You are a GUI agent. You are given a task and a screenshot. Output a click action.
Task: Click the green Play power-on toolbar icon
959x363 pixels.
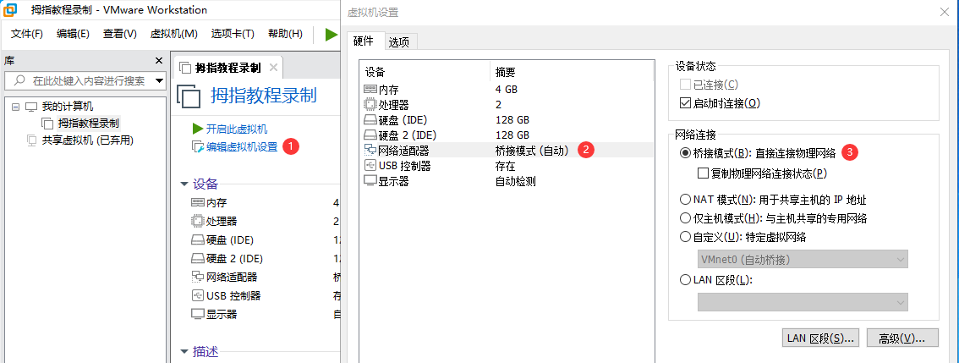coord(331,34)
